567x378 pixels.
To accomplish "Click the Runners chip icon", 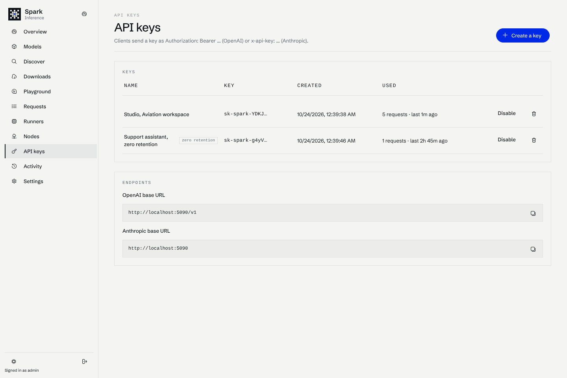I will point(14,121).
